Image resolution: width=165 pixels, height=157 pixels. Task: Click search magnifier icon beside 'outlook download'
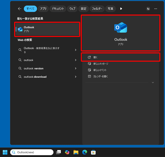(x=20, y=77)
